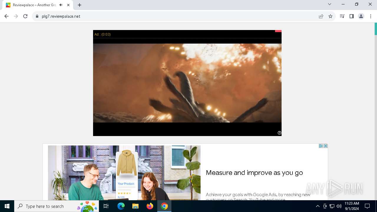Go forward in browser history

click(16, 16)
